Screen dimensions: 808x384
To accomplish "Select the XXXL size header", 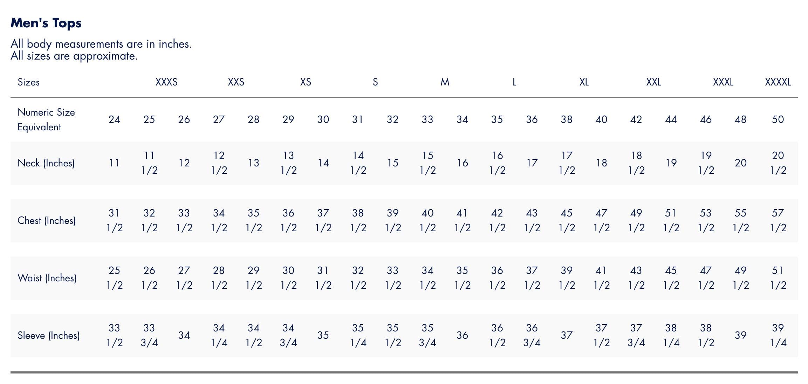I will tap(723, 82).
